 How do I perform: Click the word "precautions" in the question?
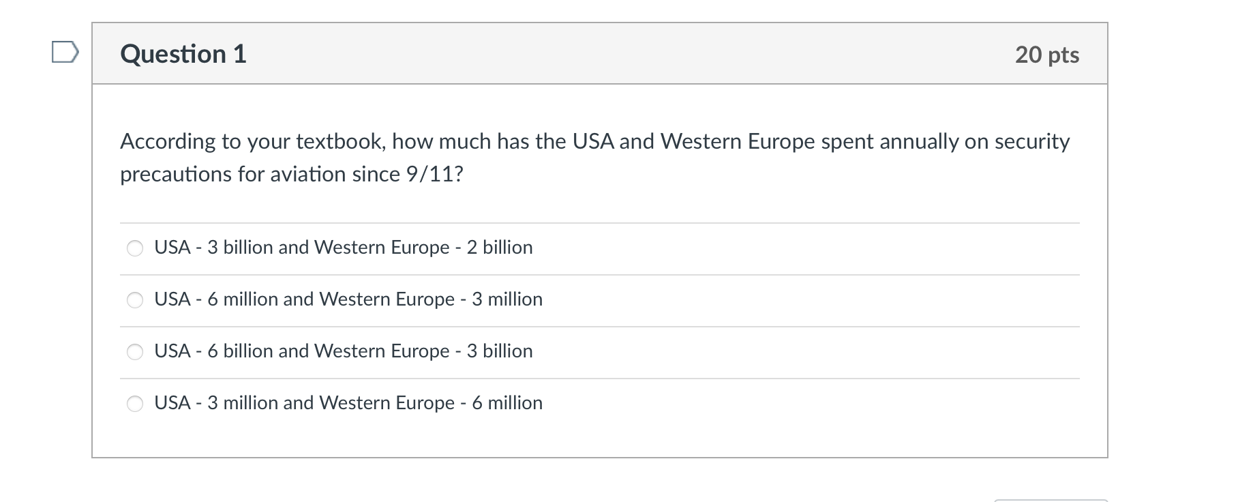coord(176,174)
